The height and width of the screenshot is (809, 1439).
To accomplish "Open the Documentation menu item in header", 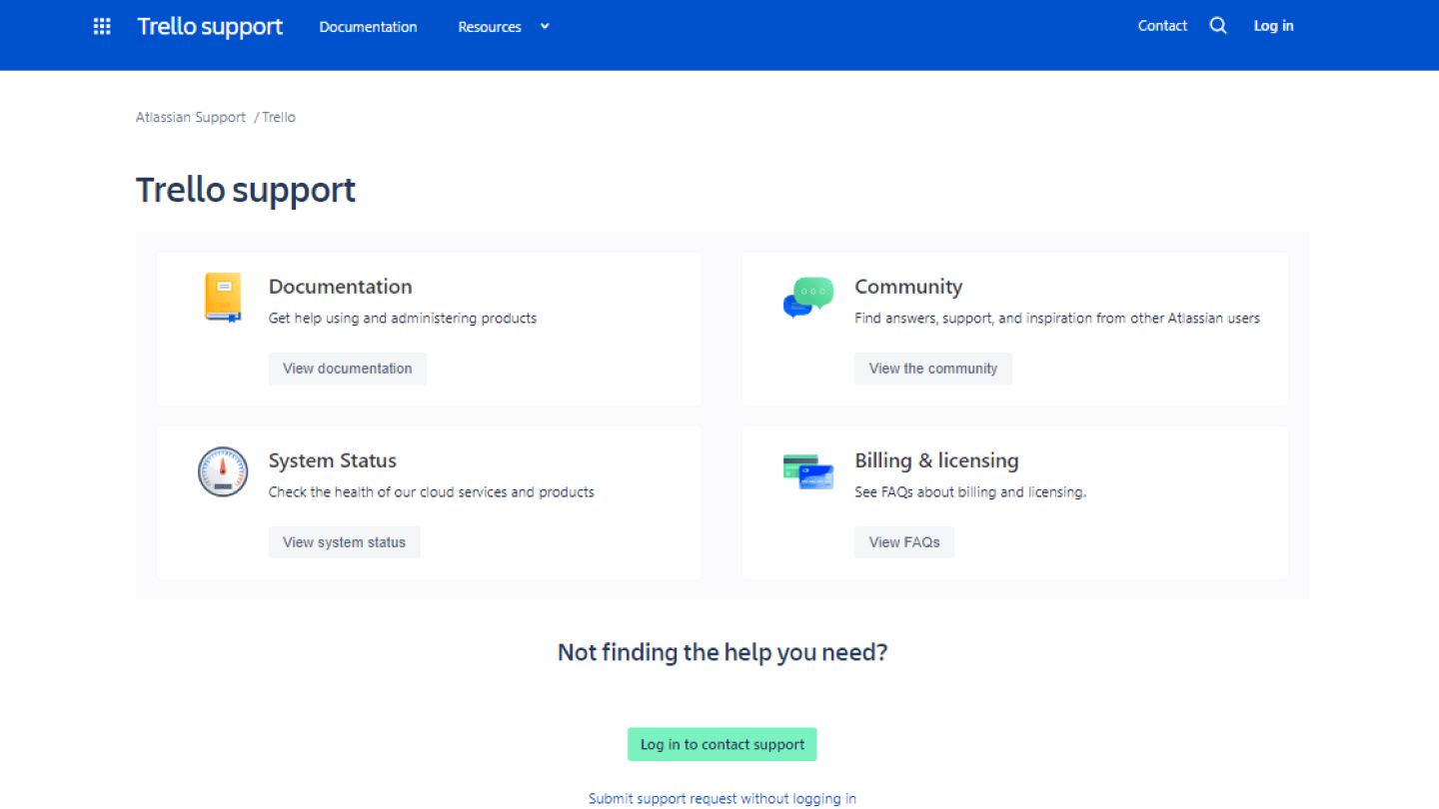I will (x=369, y=27).
